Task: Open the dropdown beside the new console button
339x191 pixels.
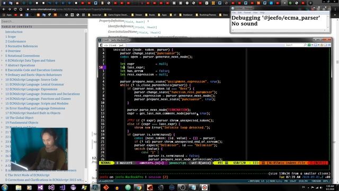Action: point(312,45)
